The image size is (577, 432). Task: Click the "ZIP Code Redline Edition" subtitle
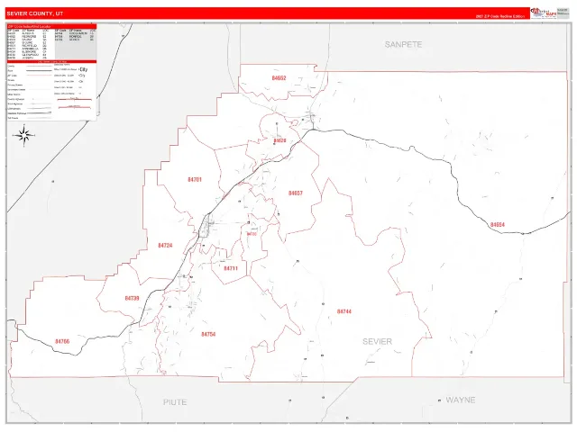[x=500, y=16]
